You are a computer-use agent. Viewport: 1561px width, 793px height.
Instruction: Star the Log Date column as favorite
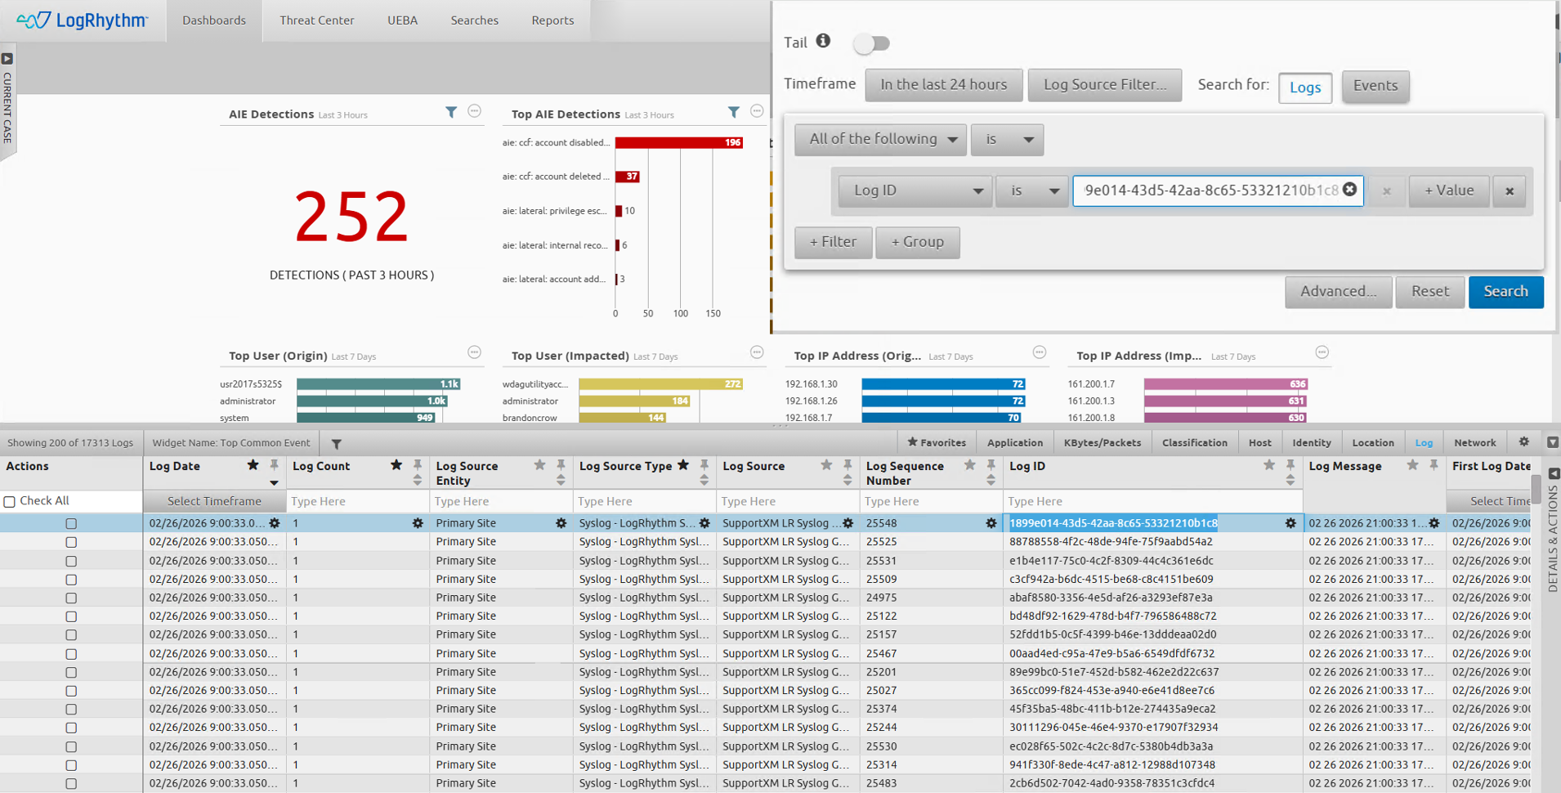click(253, 465)
